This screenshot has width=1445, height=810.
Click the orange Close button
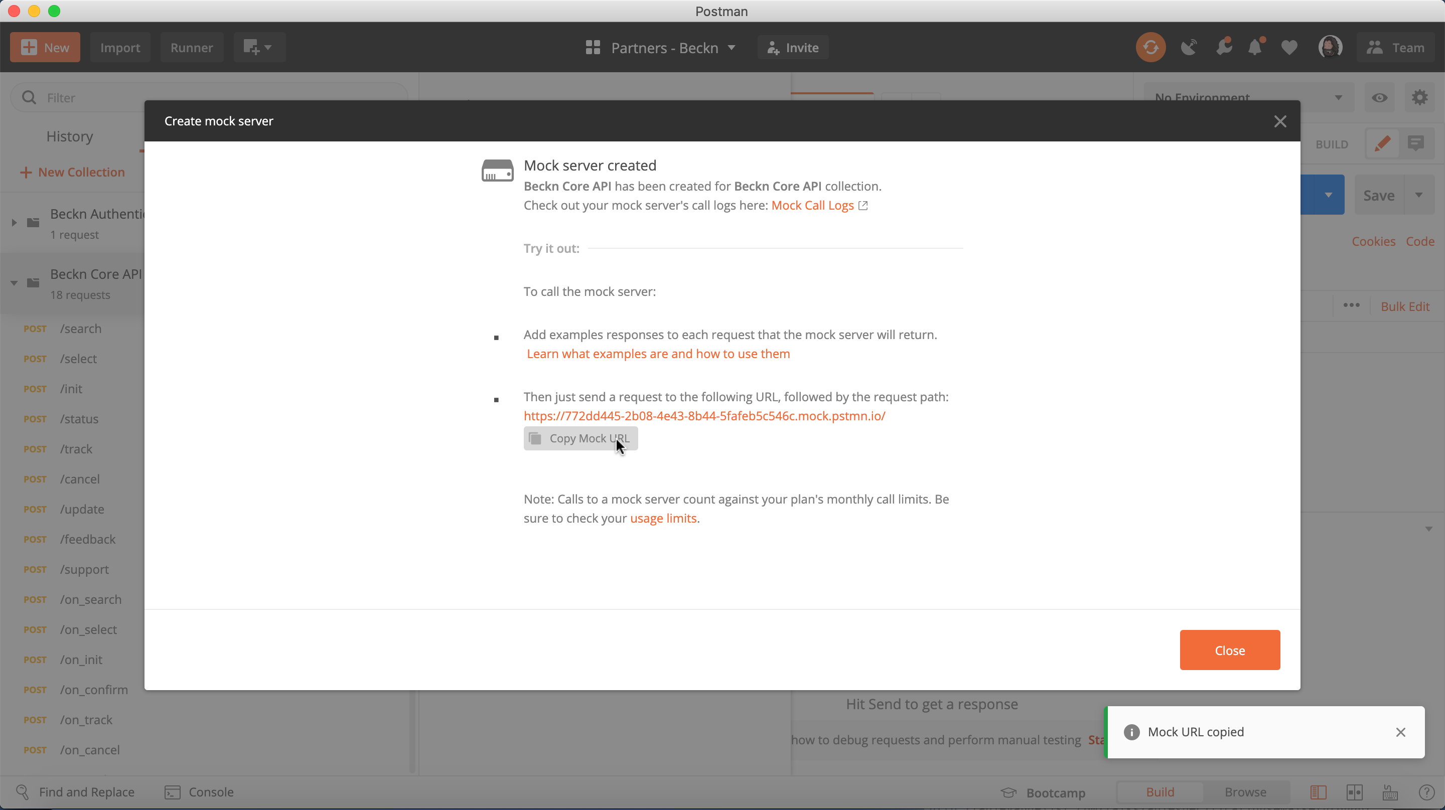[1230, 650]
